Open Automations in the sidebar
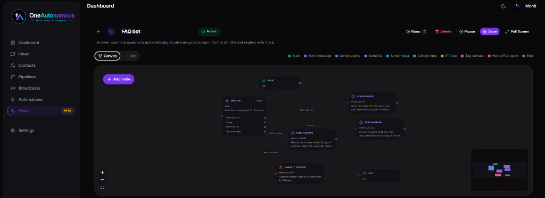Screen dimensions: 545x198 [x=42, y=99]
